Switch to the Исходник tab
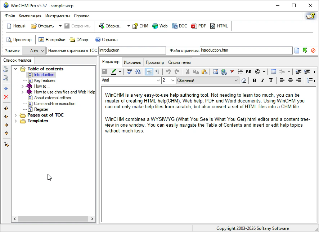319x232 pixels. pos(132,62)
